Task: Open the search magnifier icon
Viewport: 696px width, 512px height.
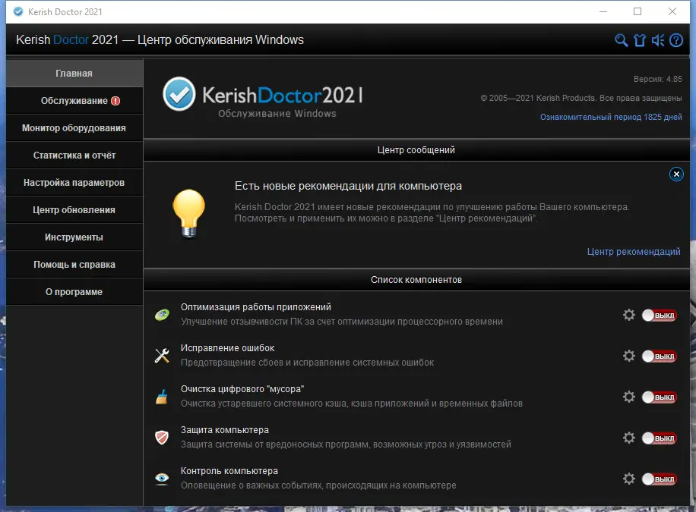Action: pos(622,40)
